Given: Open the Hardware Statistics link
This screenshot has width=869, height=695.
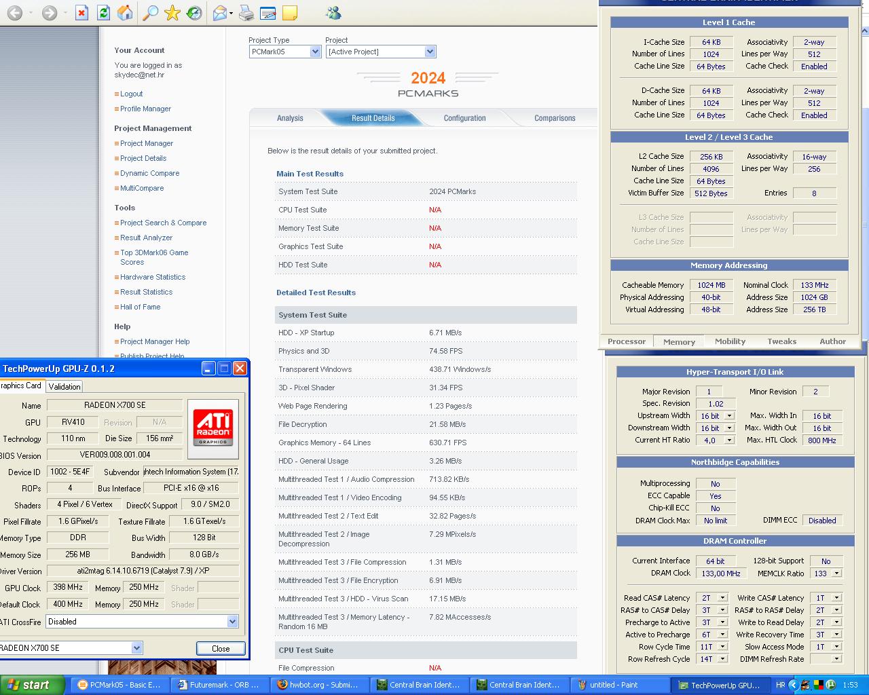Looking at the screenshot, I should (x=153, y=277).
